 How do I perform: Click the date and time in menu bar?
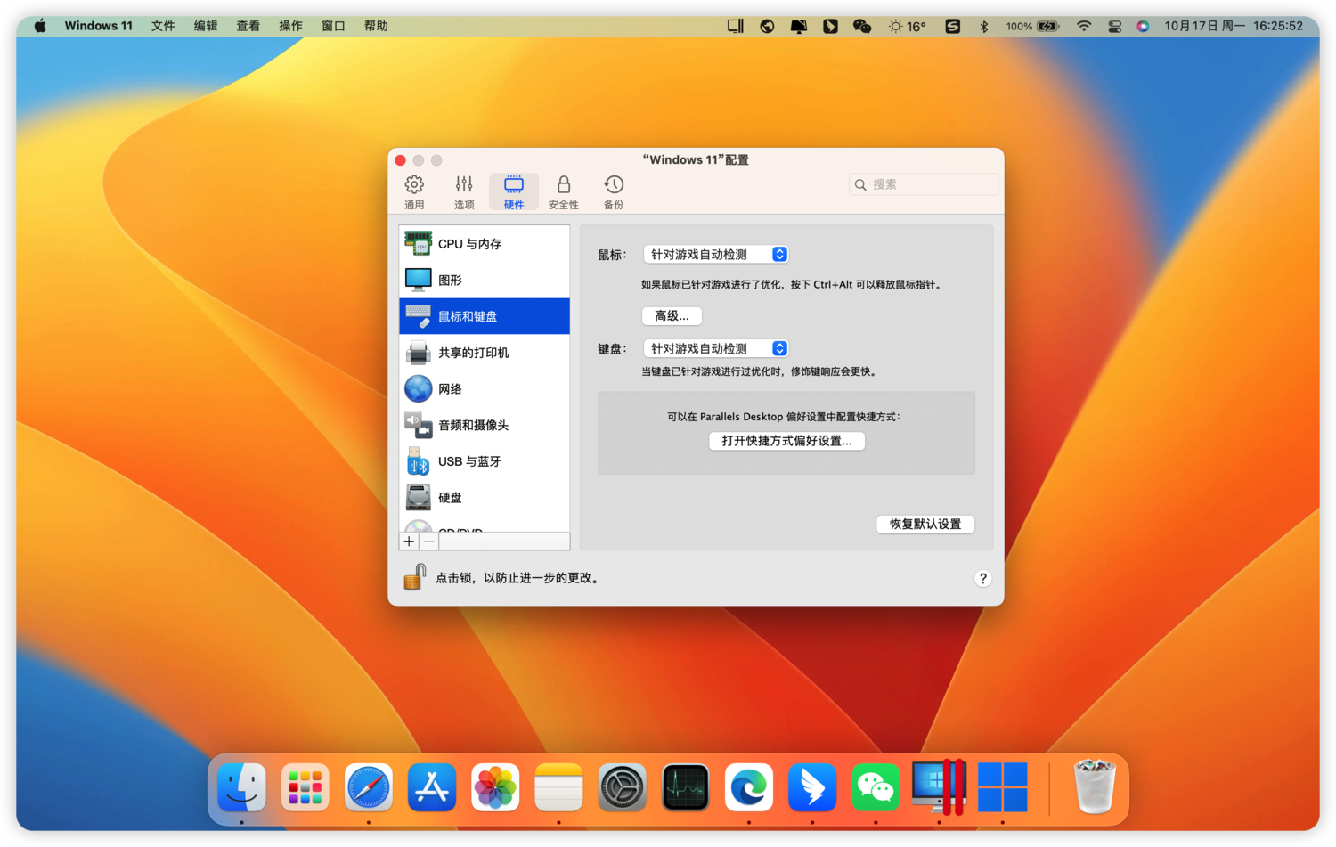[x=1234, y=26]
